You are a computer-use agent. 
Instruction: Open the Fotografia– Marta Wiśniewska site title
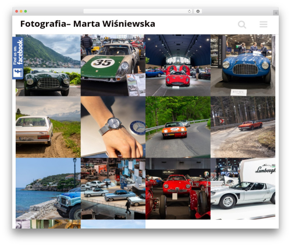point(88,24)
